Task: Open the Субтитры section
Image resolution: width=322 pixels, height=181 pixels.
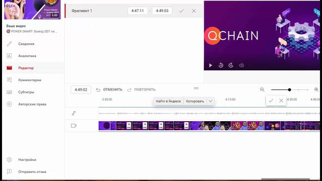Action: (x=26, y=92)
